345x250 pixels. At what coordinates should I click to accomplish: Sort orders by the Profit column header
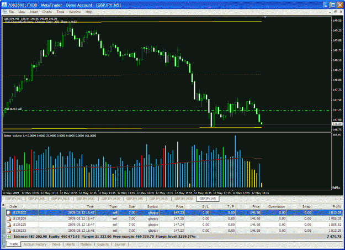pyautogui.click(x=327, y=206)
